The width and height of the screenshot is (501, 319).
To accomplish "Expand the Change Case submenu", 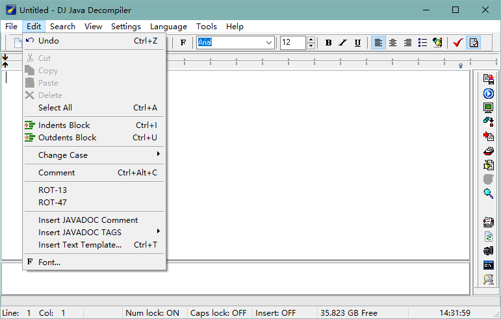I will pos(94,155).
